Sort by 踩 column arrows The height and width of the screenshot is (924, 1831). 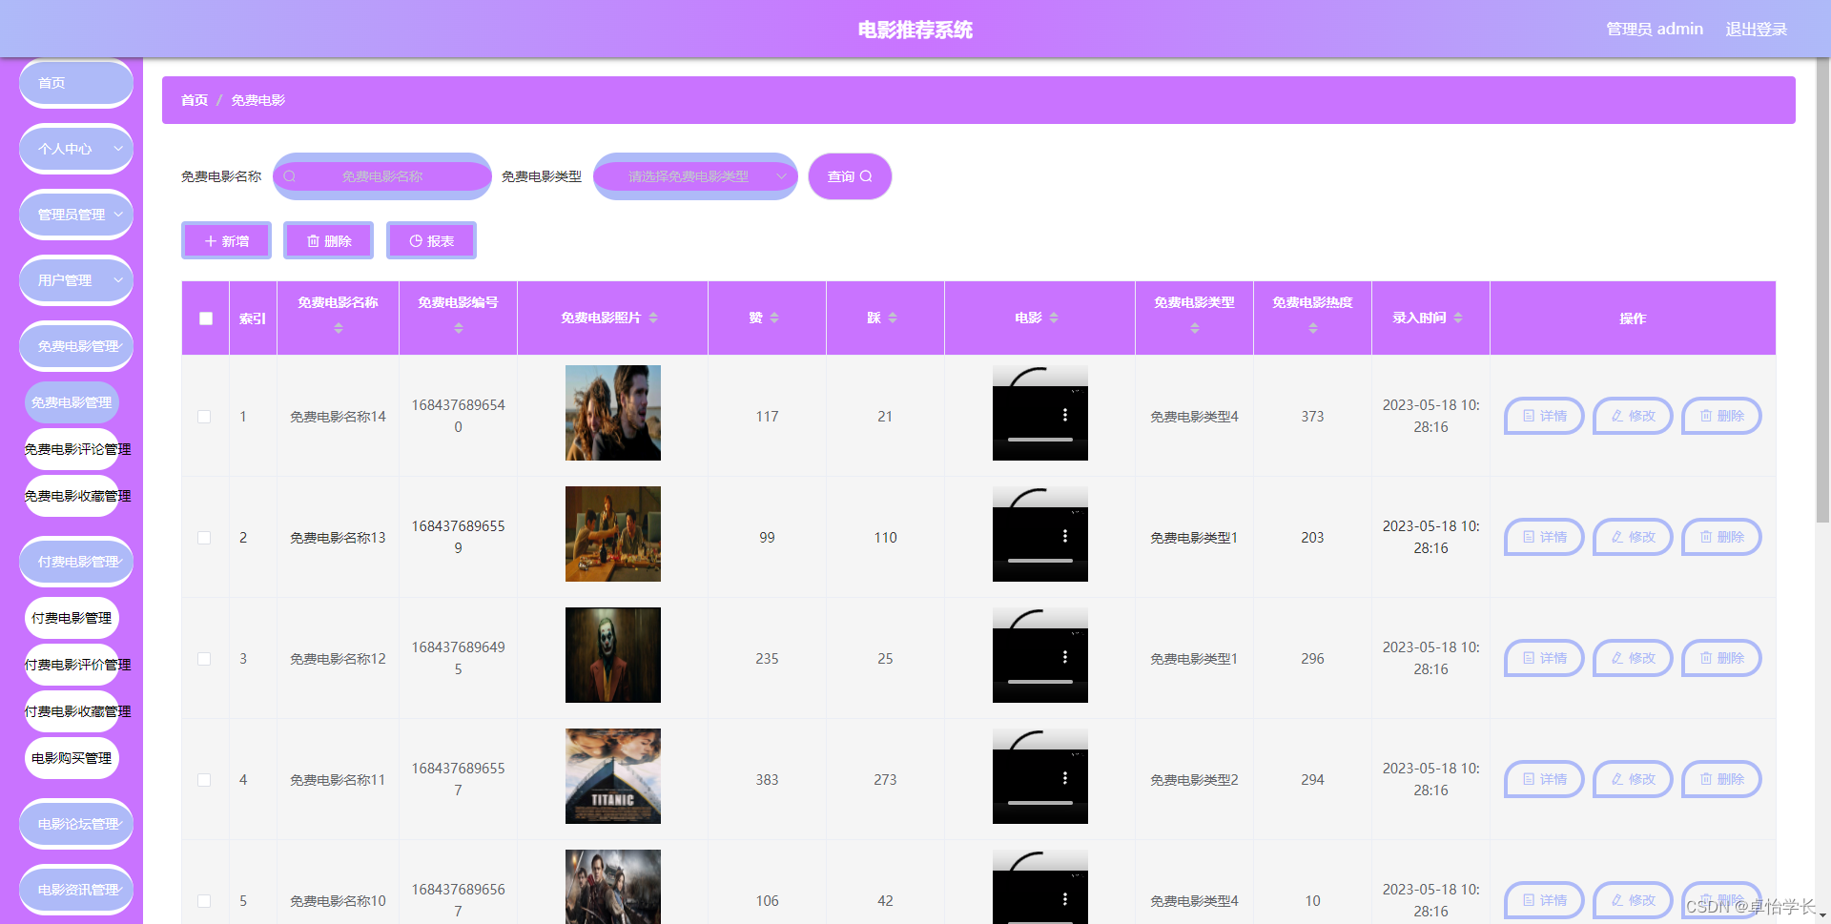click(x=893, y=318)
